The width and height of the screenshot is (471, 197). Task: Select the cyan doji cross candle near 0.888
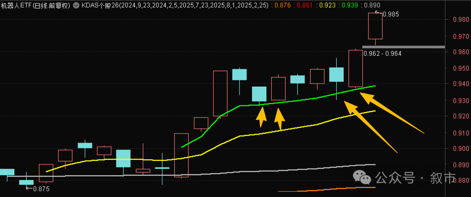tap(162, 169)
